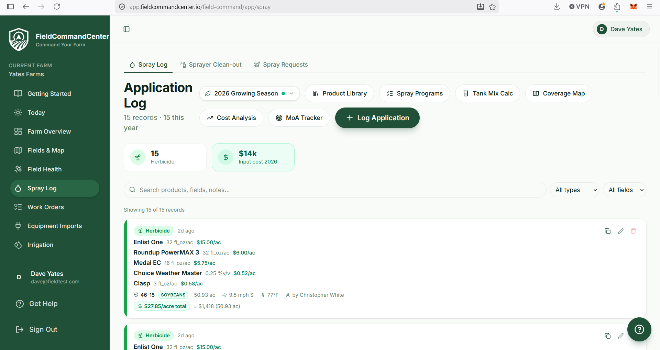The width and height of the screenshot is (660, 350).
Task: Focus the Search products, fields, notes box
Action: [335, 190]
